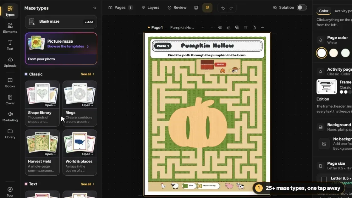
Task: Open the Layers tab
Action: point(151,8)
